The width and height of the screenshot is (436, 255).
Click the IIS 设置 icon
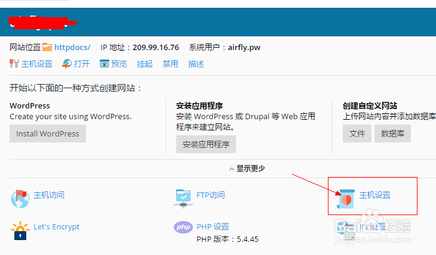tap(345, 229)
